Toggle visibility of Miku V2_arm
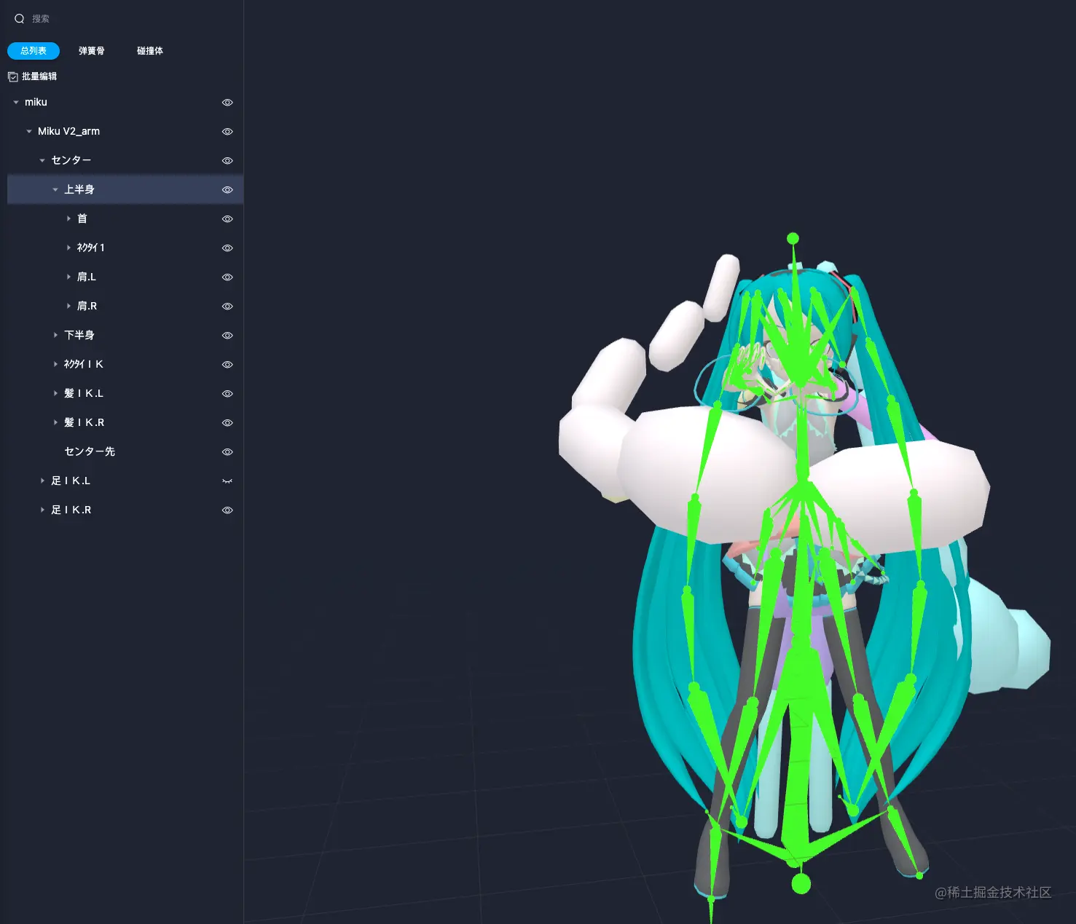 tap(227, 132)
